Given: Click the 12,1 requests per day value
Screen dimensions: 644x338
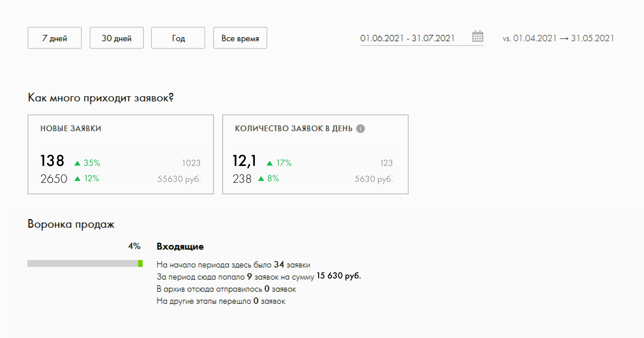Looking at the screenshot, I should pos(244,161).
